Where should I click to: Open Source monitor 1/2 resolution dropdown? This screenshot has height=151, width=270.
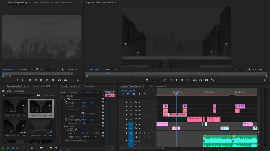coord(52,70)
